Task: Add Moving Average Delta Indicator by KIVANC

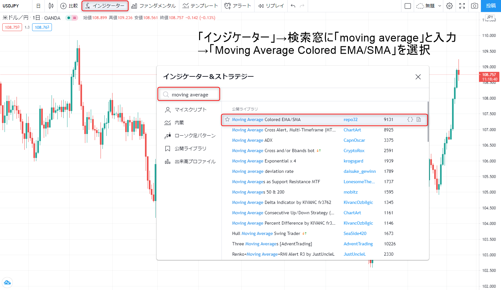Action: tap(281, 202)
